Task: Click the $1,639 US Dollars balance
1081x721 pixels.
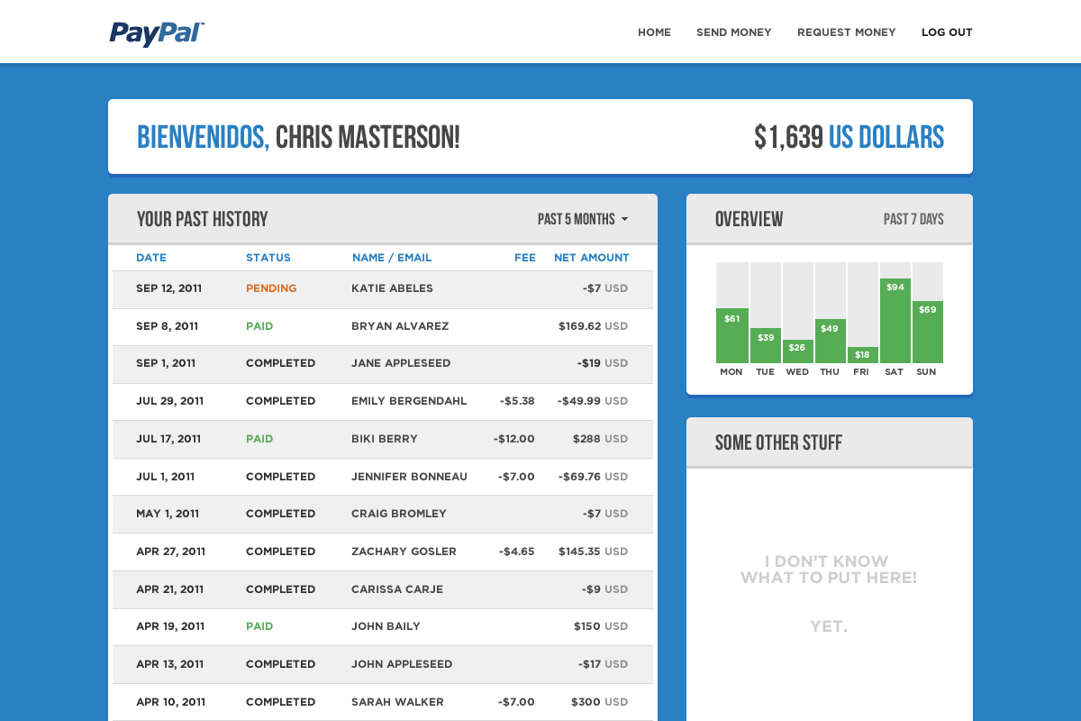Action: 849,137
